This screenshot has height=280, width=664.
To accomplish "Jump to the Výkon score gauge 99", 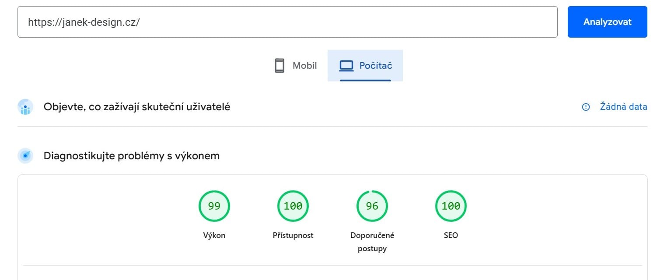I will click(x=214, y=206).
